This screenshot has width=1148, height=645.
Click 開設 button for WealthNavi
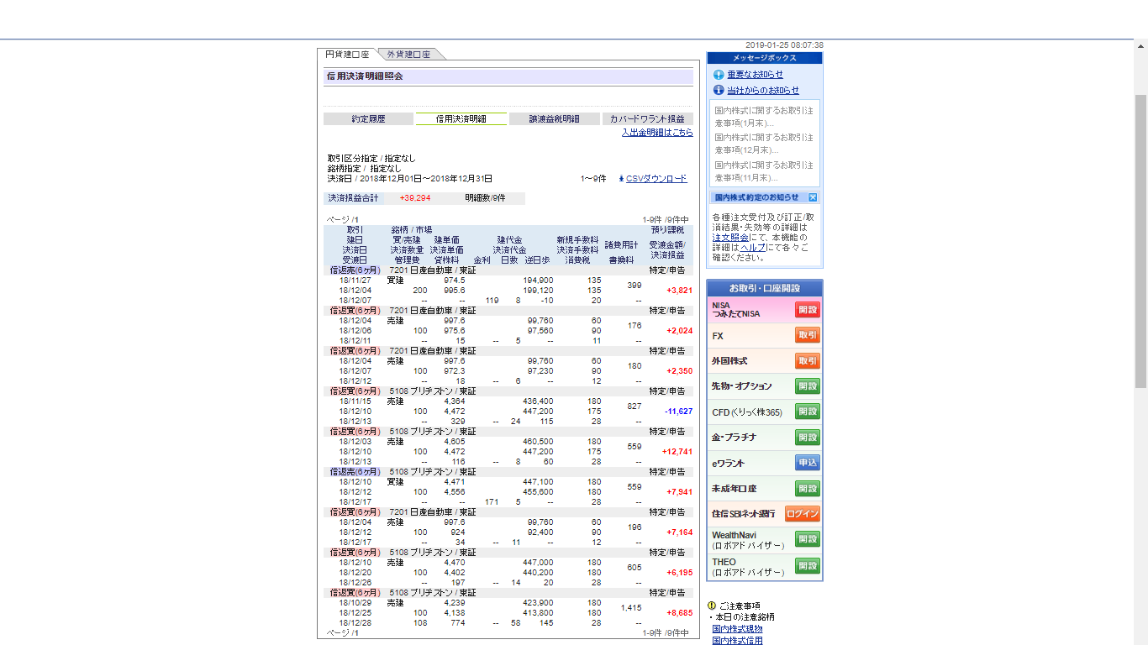[x=808, y=539]
